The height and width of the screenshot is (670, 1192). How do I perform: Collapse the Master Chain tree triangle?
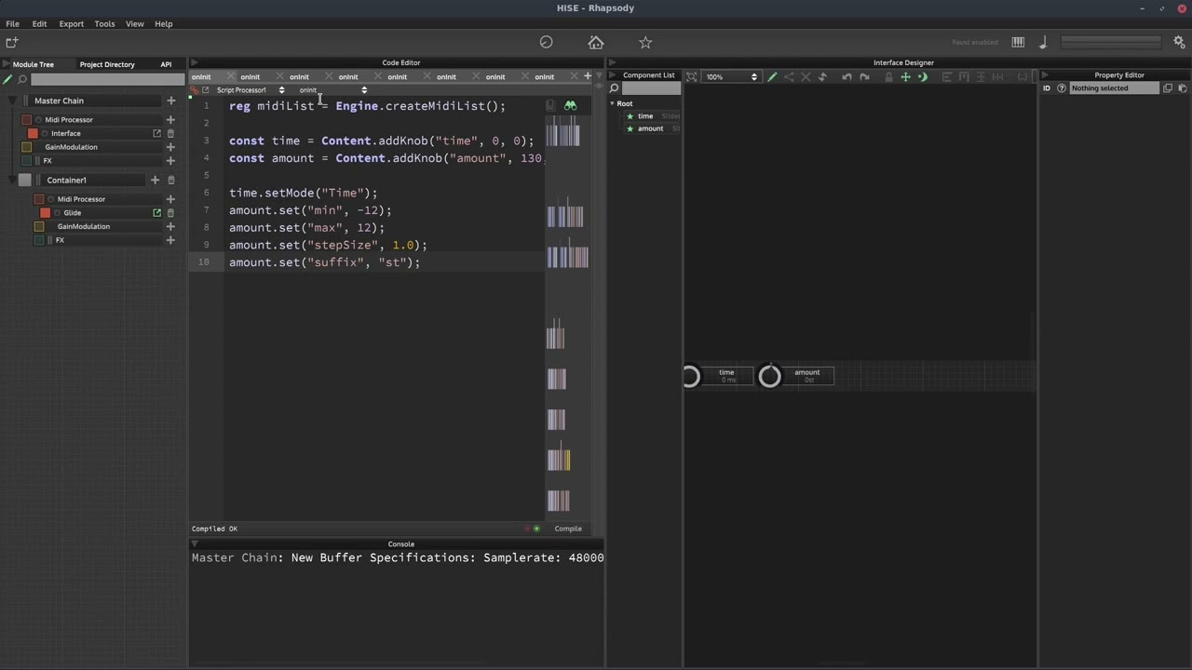point(13,100)
